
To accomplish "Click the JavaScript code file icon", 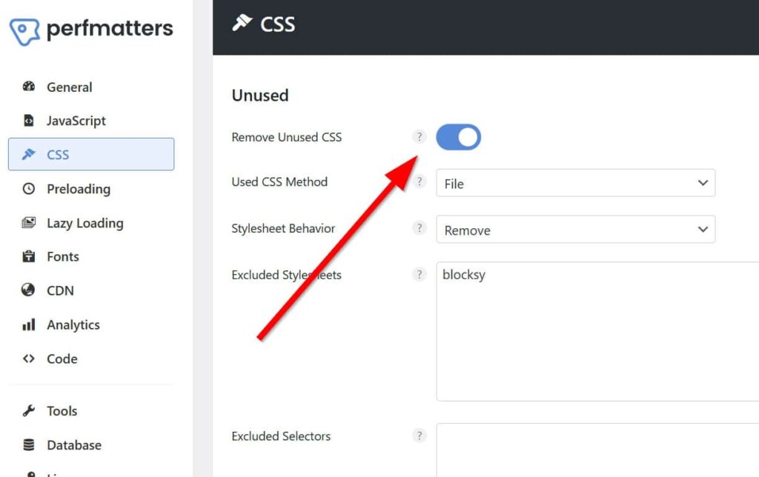I will 29,121.
